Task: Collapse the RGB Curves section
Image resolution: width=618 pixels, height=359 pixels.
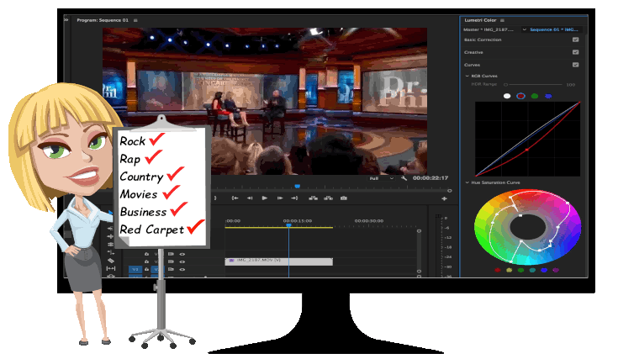Action: [467, 76]
